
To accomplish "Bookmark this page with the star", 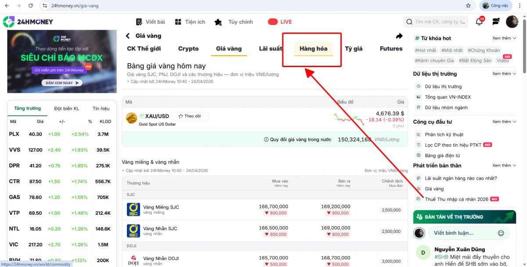I will 468,6.
